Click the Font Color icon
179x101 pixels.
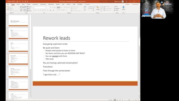coord(53,10)
